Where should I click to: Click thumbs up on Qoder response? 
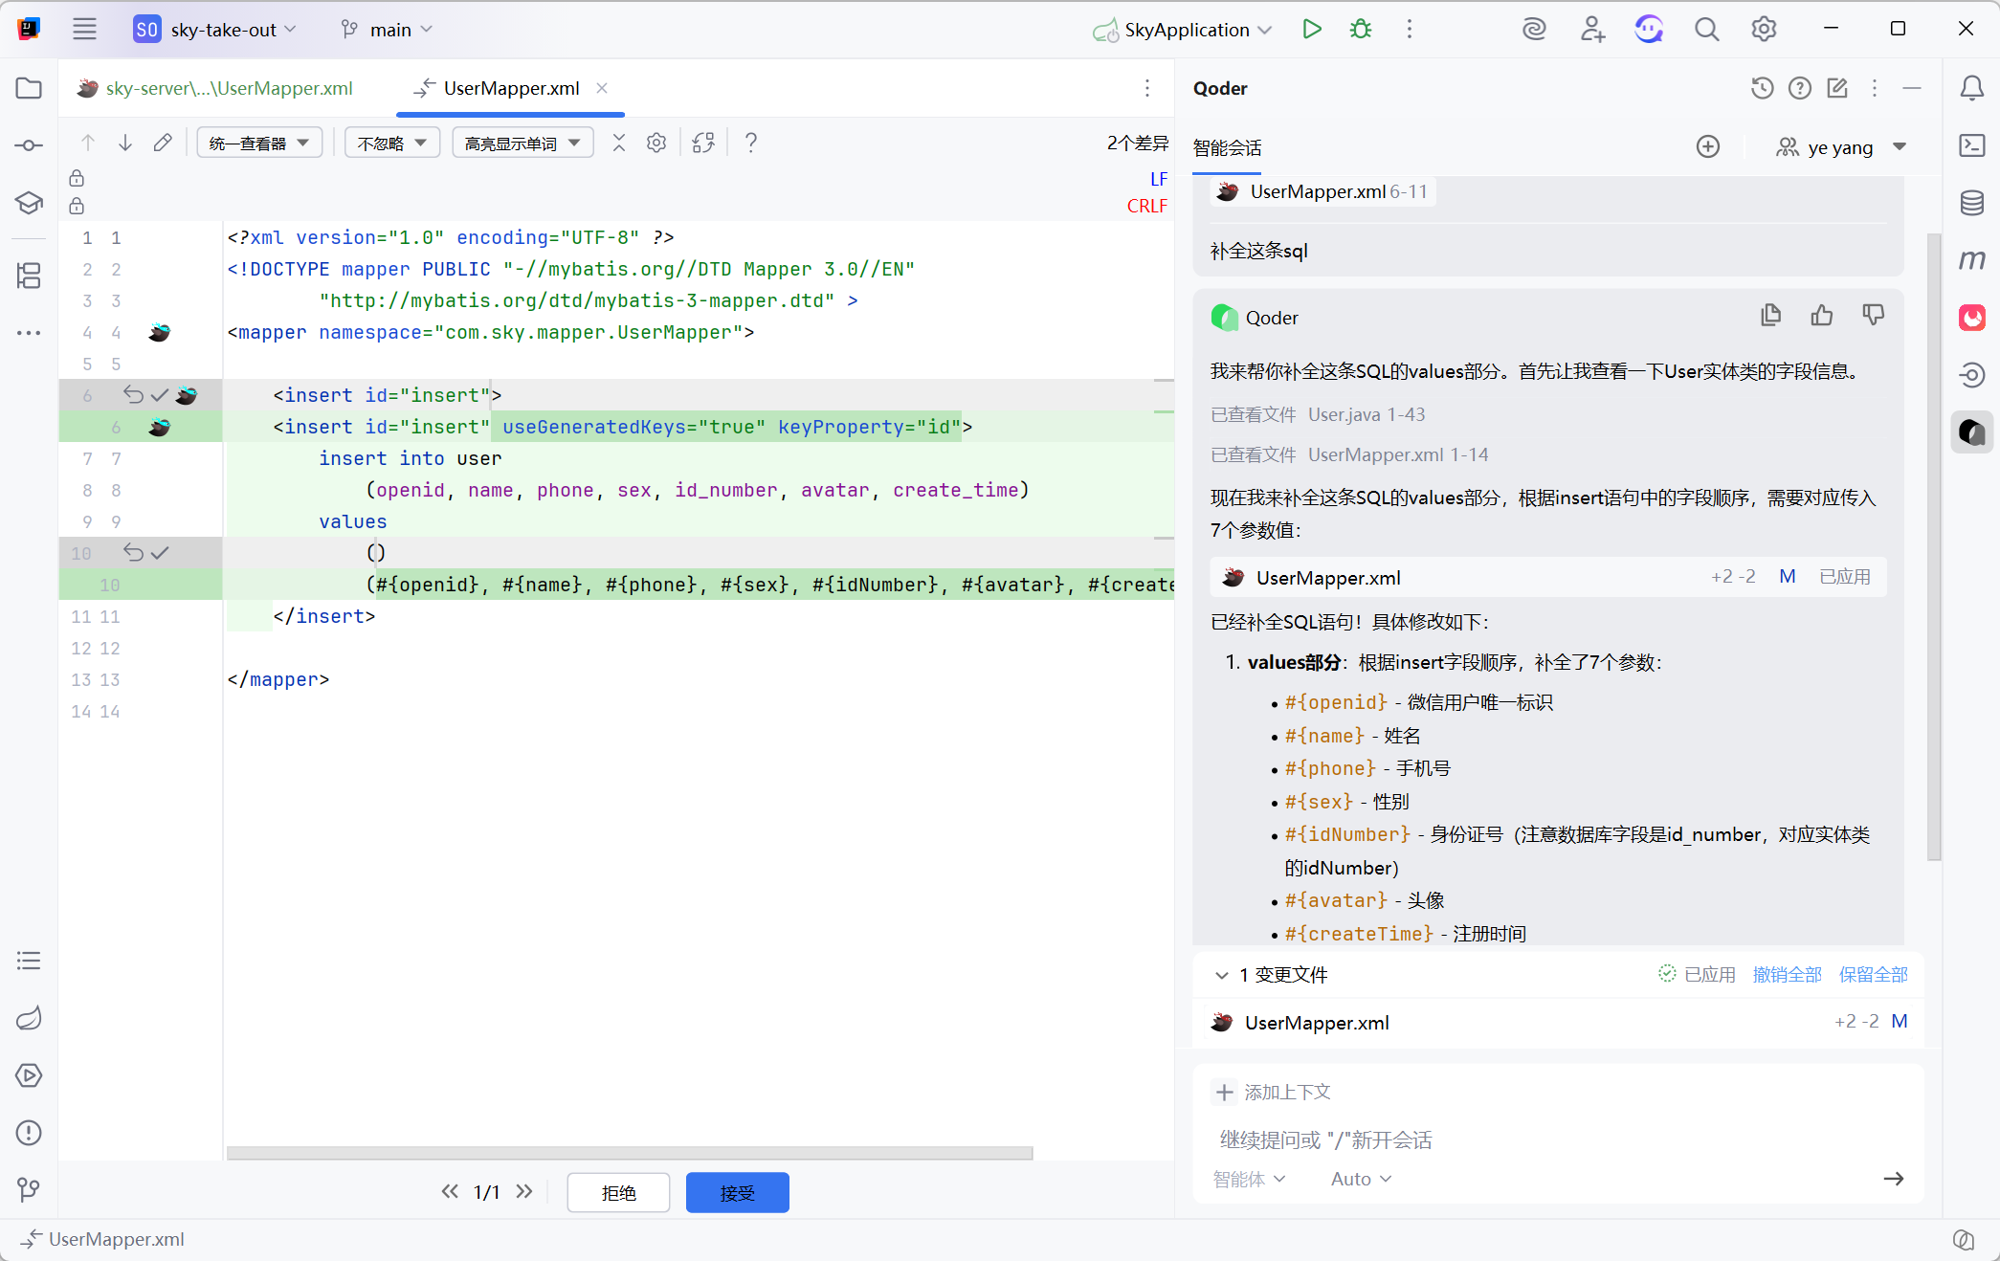coord(1821,316)
